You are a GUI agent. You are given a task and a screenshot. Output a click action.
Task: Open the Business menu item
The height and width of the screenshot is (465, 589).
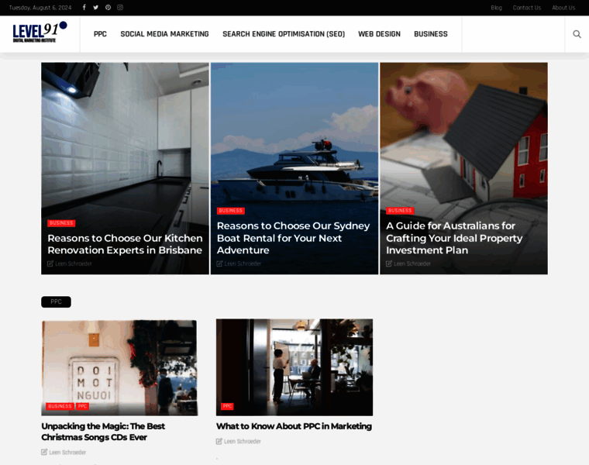pyautogui.click(x=431, y=34)
